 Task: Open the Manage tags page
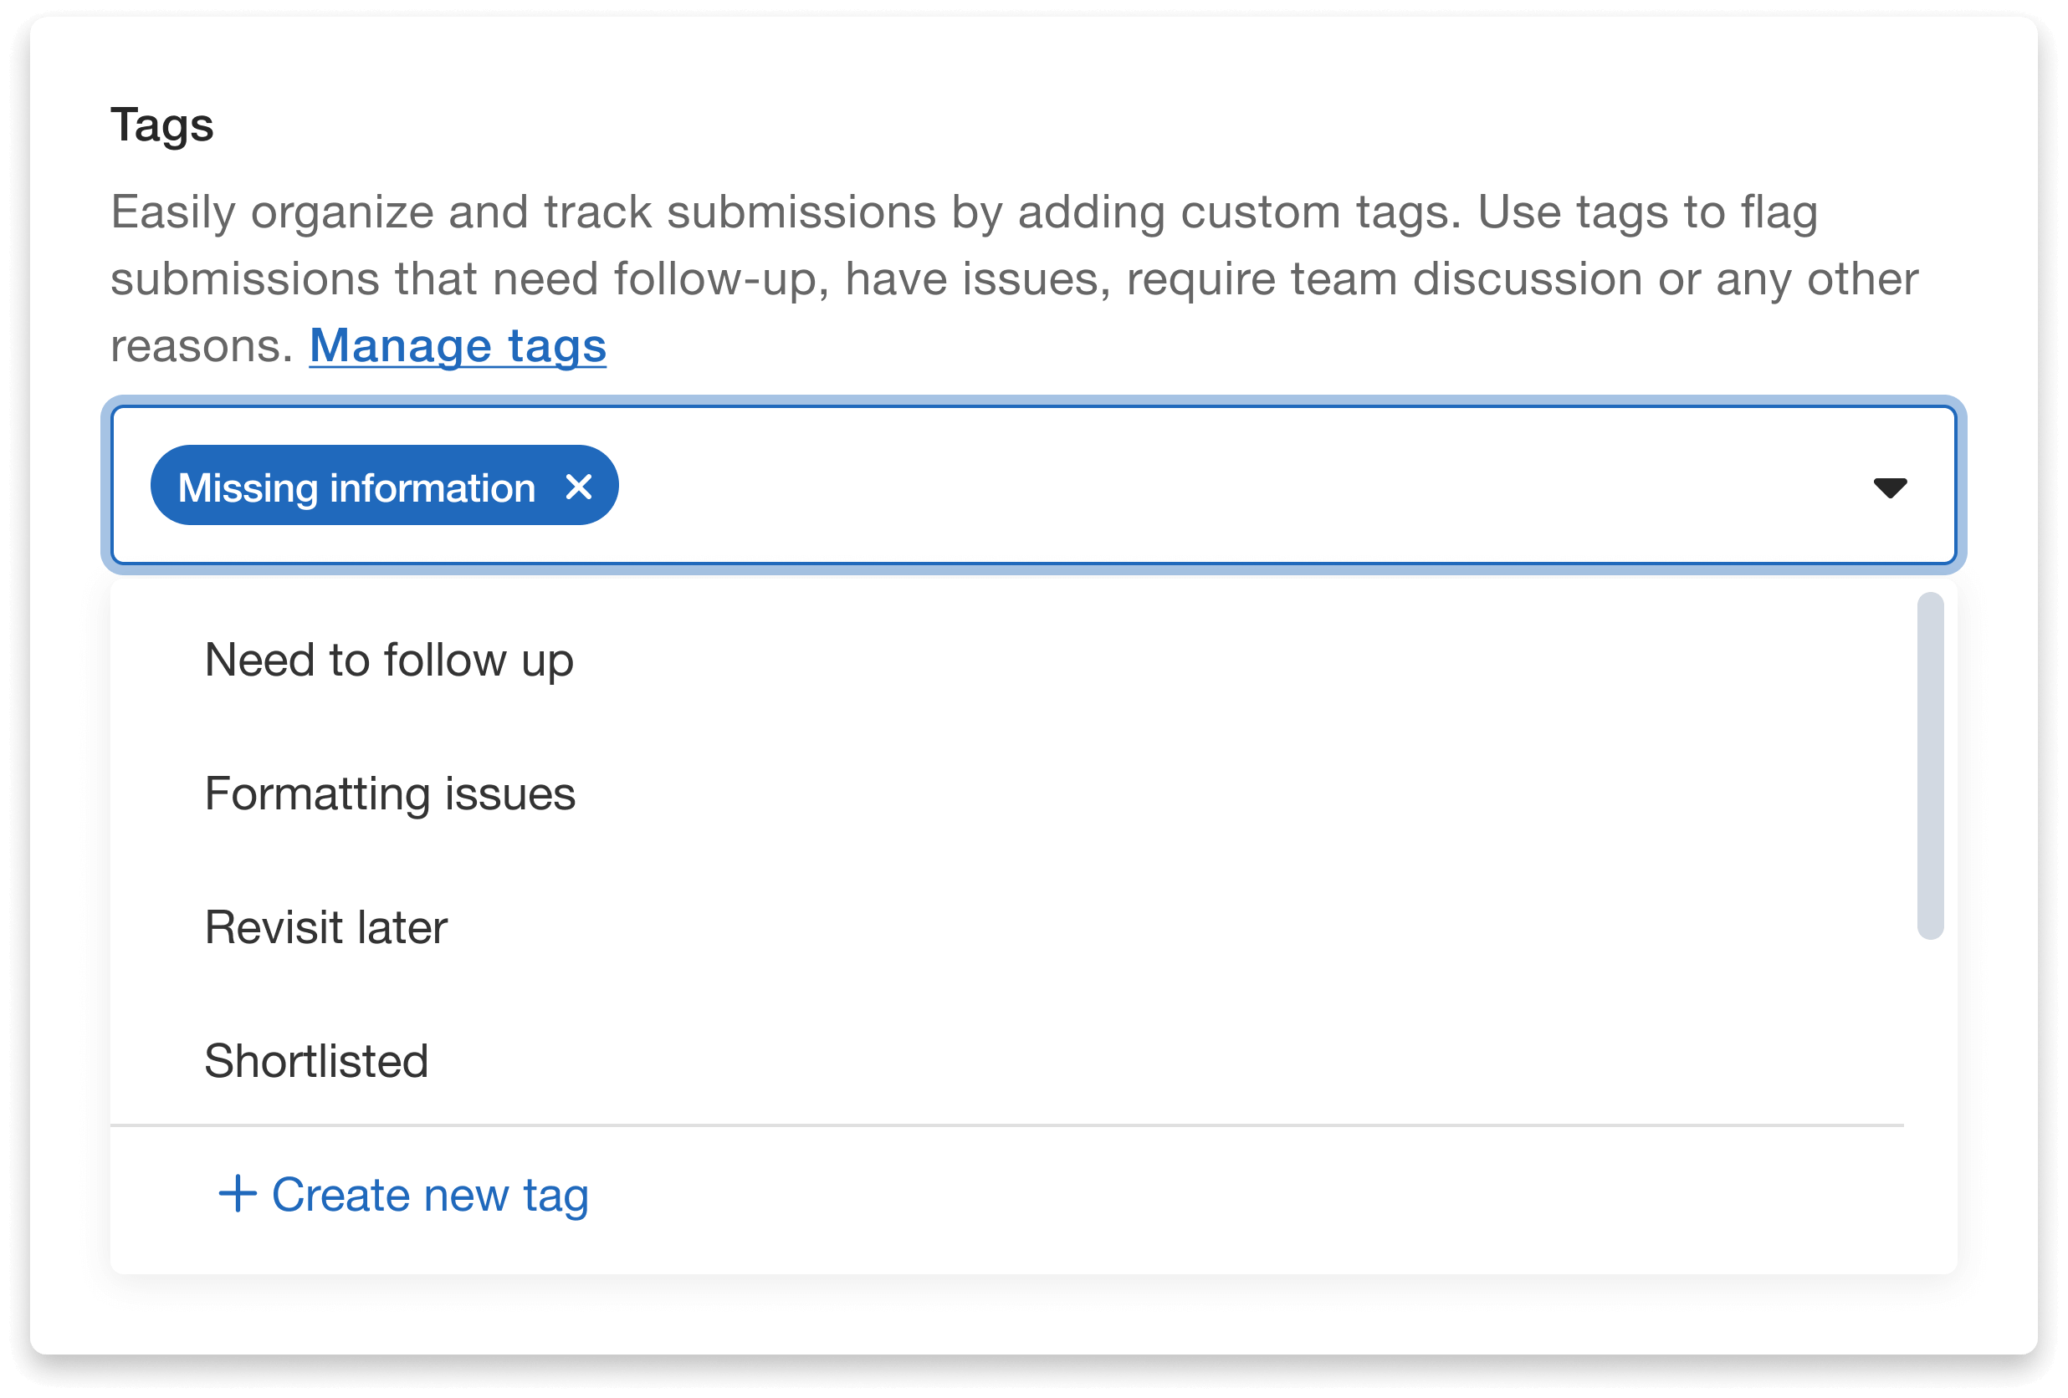point(457,346)
